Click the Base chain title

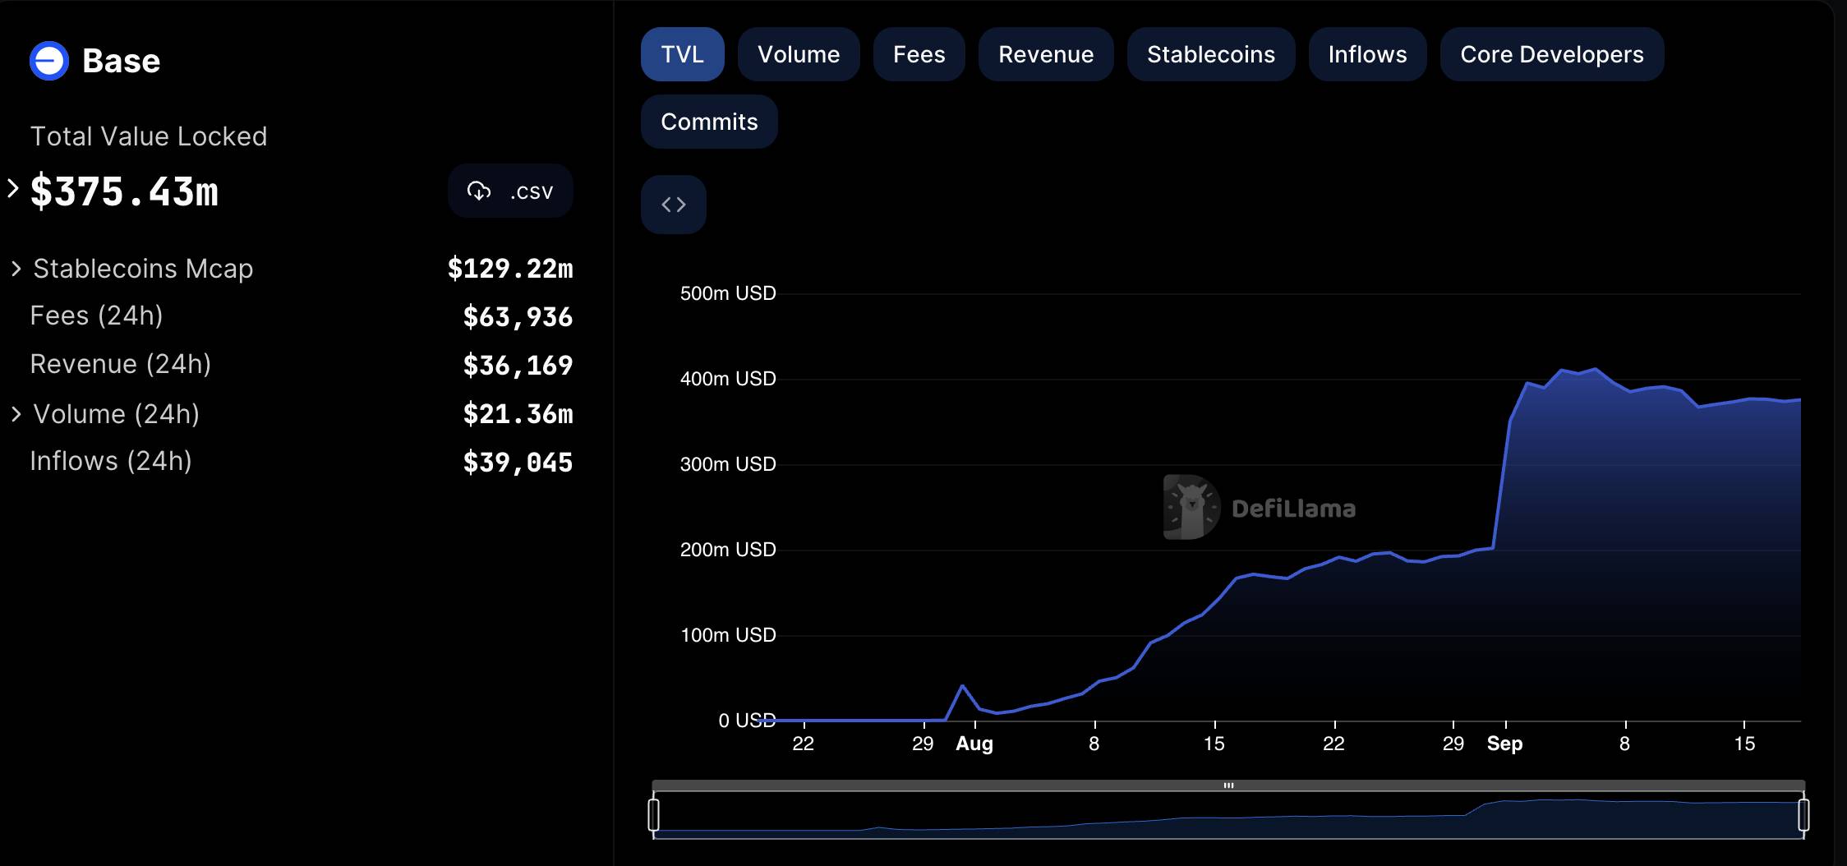[x=122, y=61]
